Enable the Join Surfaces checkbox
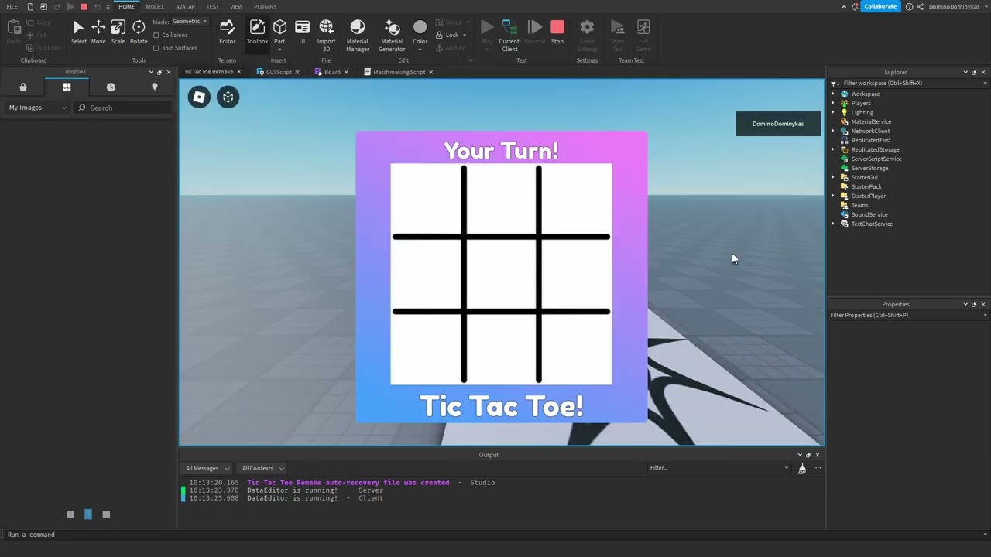Image resolution: width=991 pixels, height=557 pixels. (x=156, y=48)
